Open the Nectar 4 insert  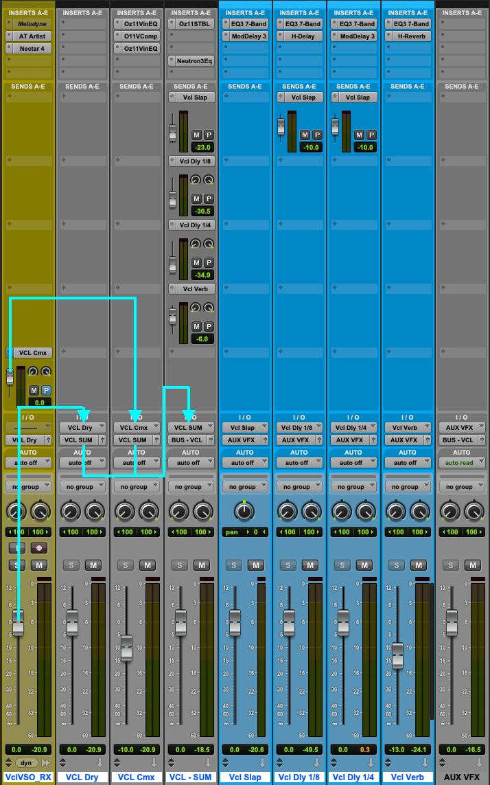32,49
